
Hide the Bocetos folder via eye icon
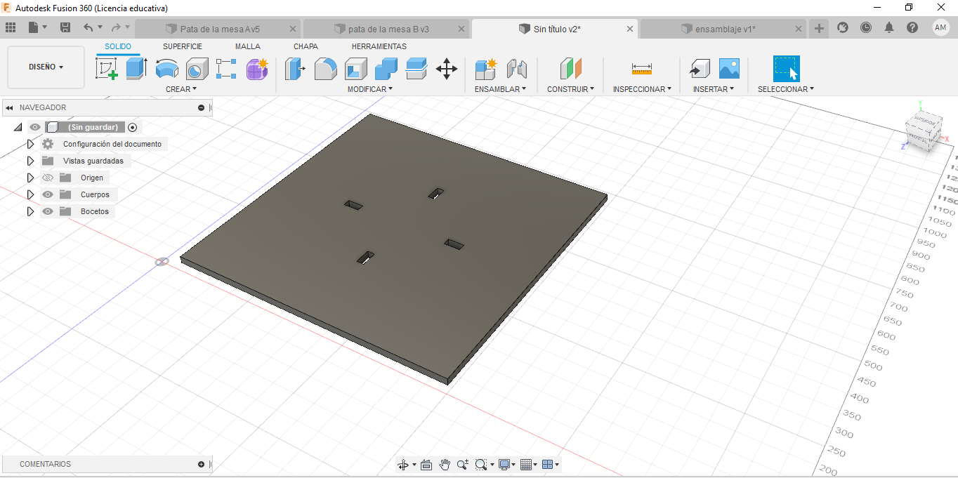48,211
